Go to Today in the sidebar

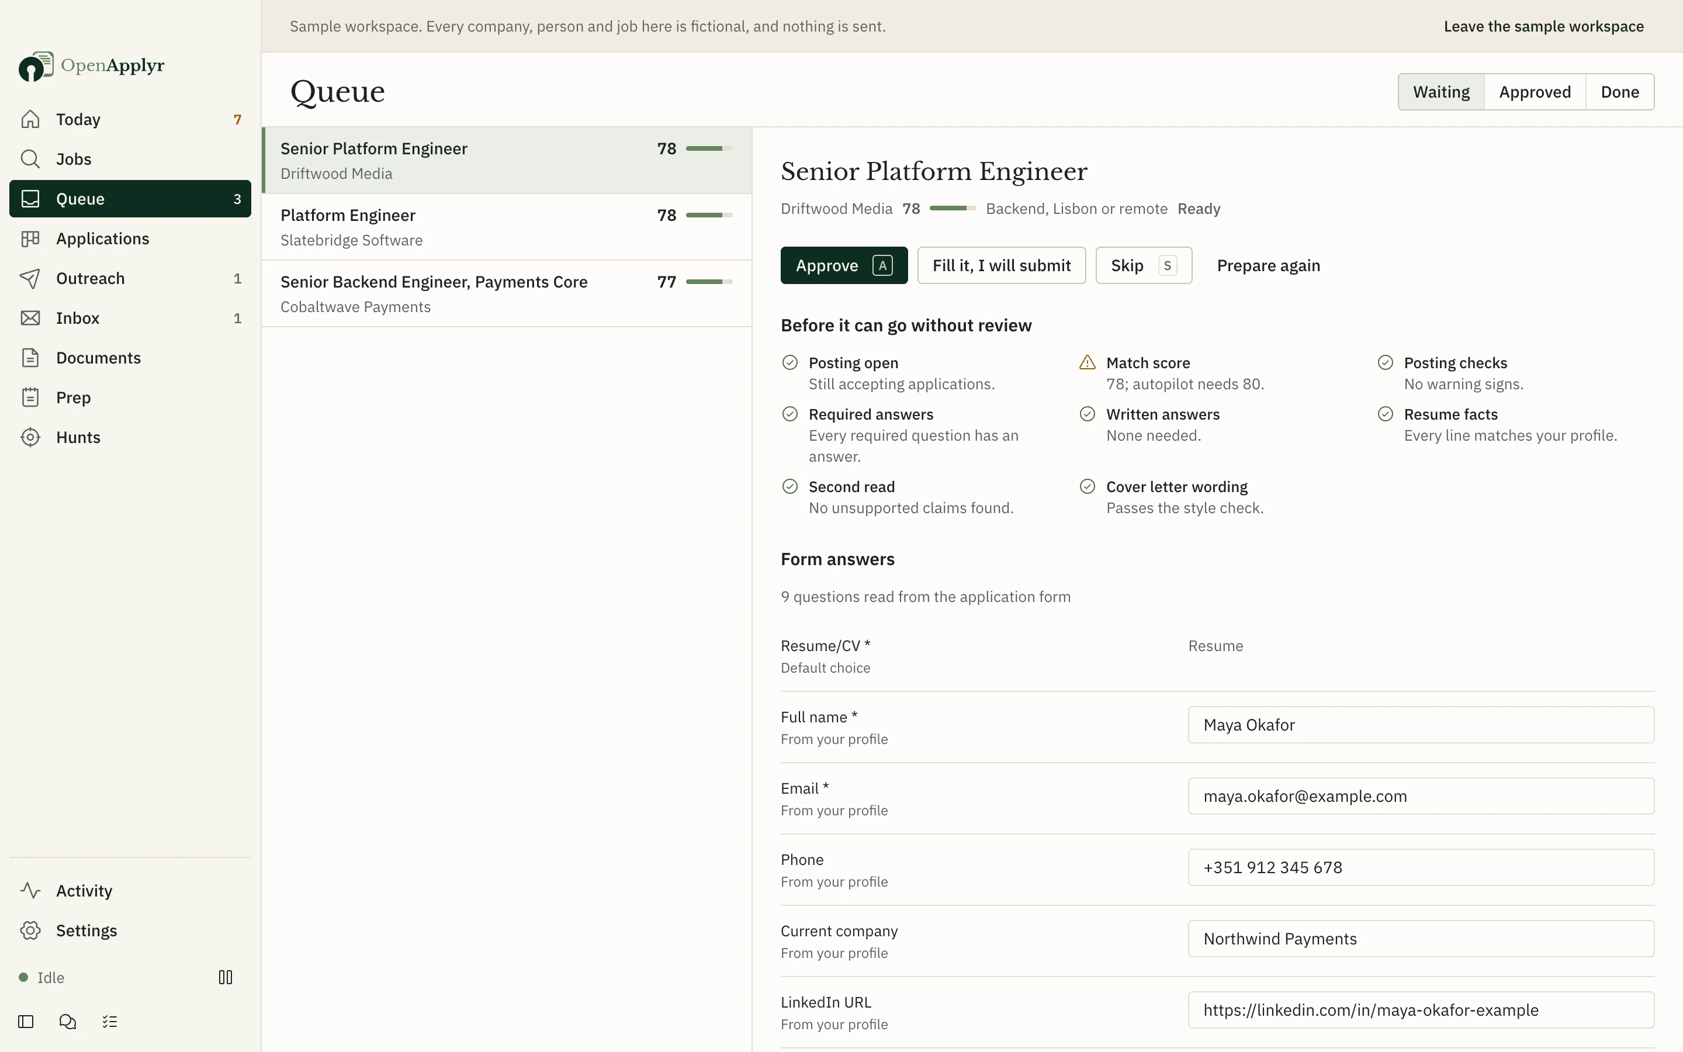[x=130, y=119]
